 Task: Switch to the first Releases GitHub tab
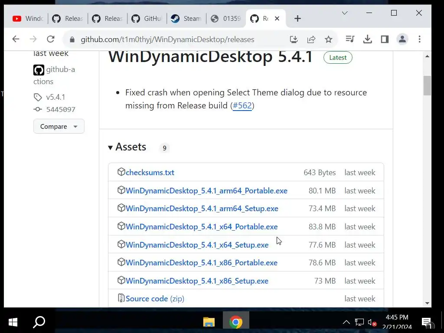pos(68,19)
